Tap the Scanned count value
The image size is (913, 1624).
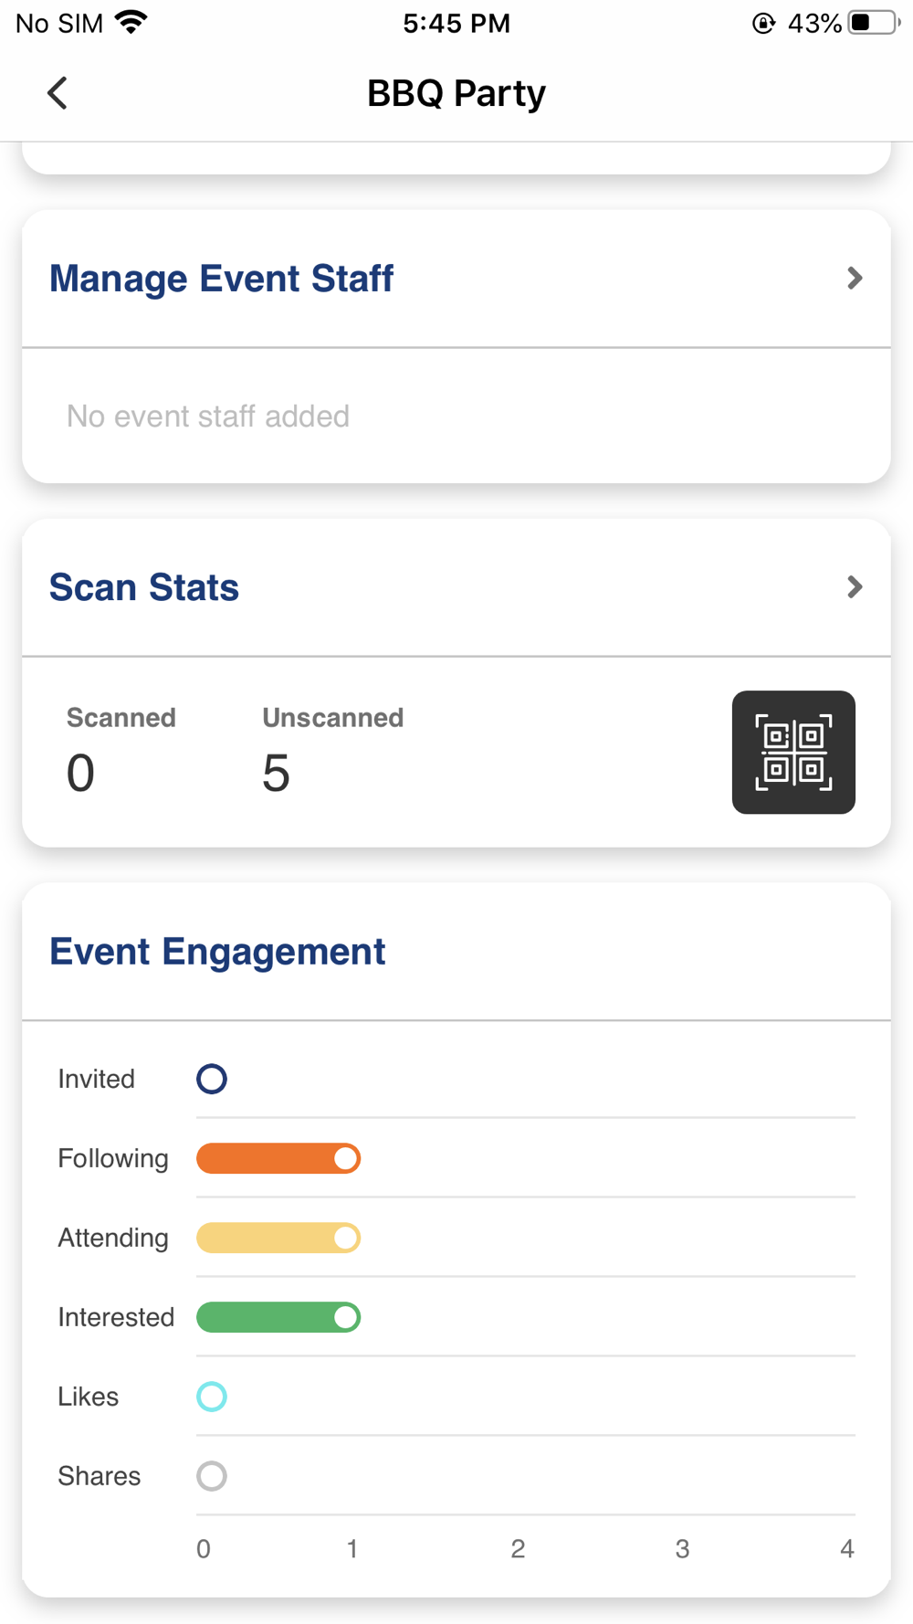click(x=80, y=774)
